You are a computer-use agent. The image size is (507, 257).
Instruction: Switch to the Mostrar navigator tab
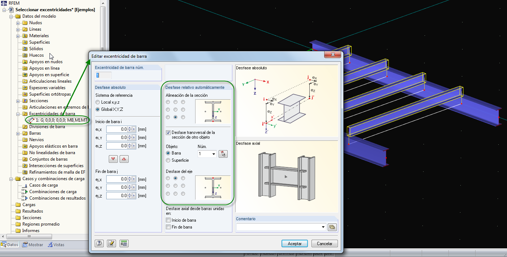(x=33, y=245)
